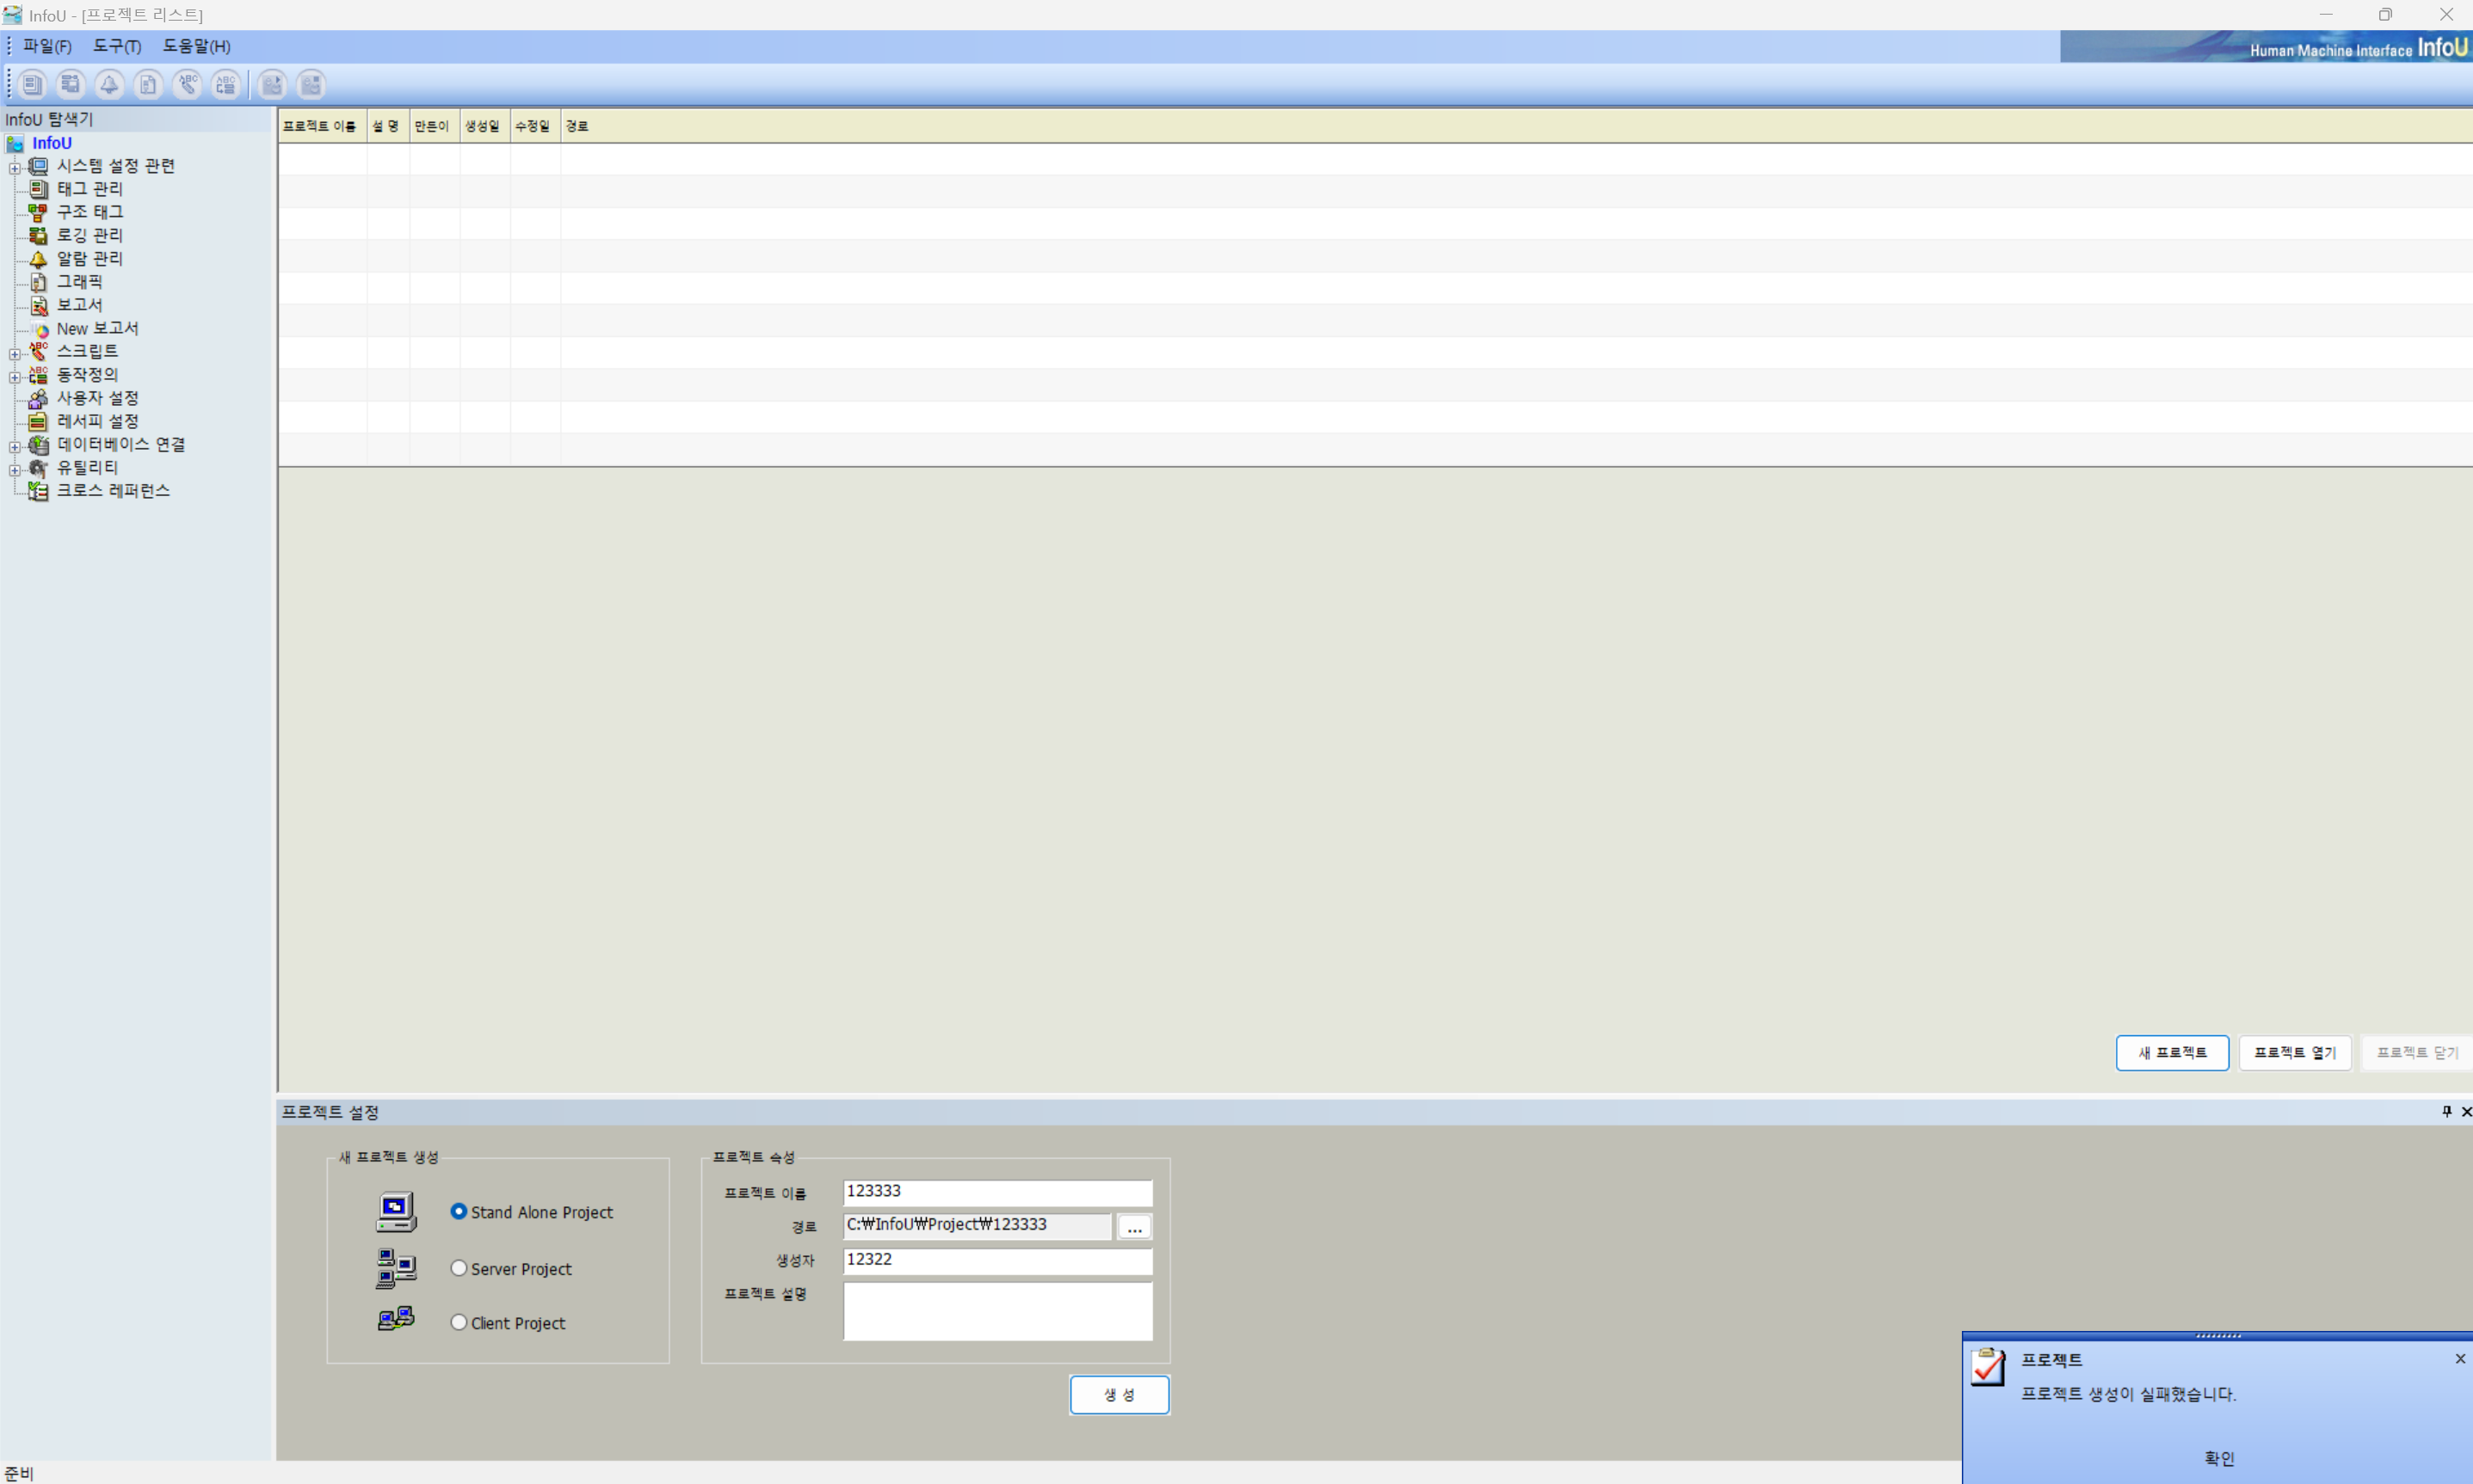
Task: Select 태그 관리 in the explorer tree
Action: pos(90,188)
